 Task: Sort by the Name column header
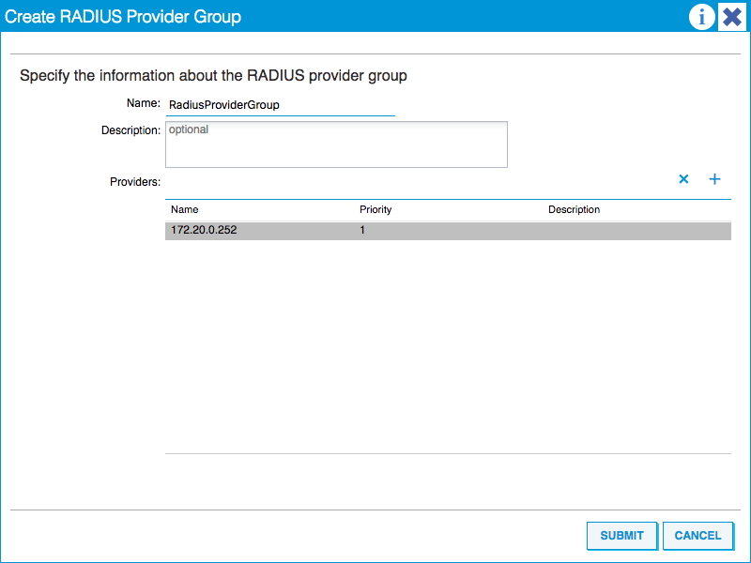(x=184, y=209)
